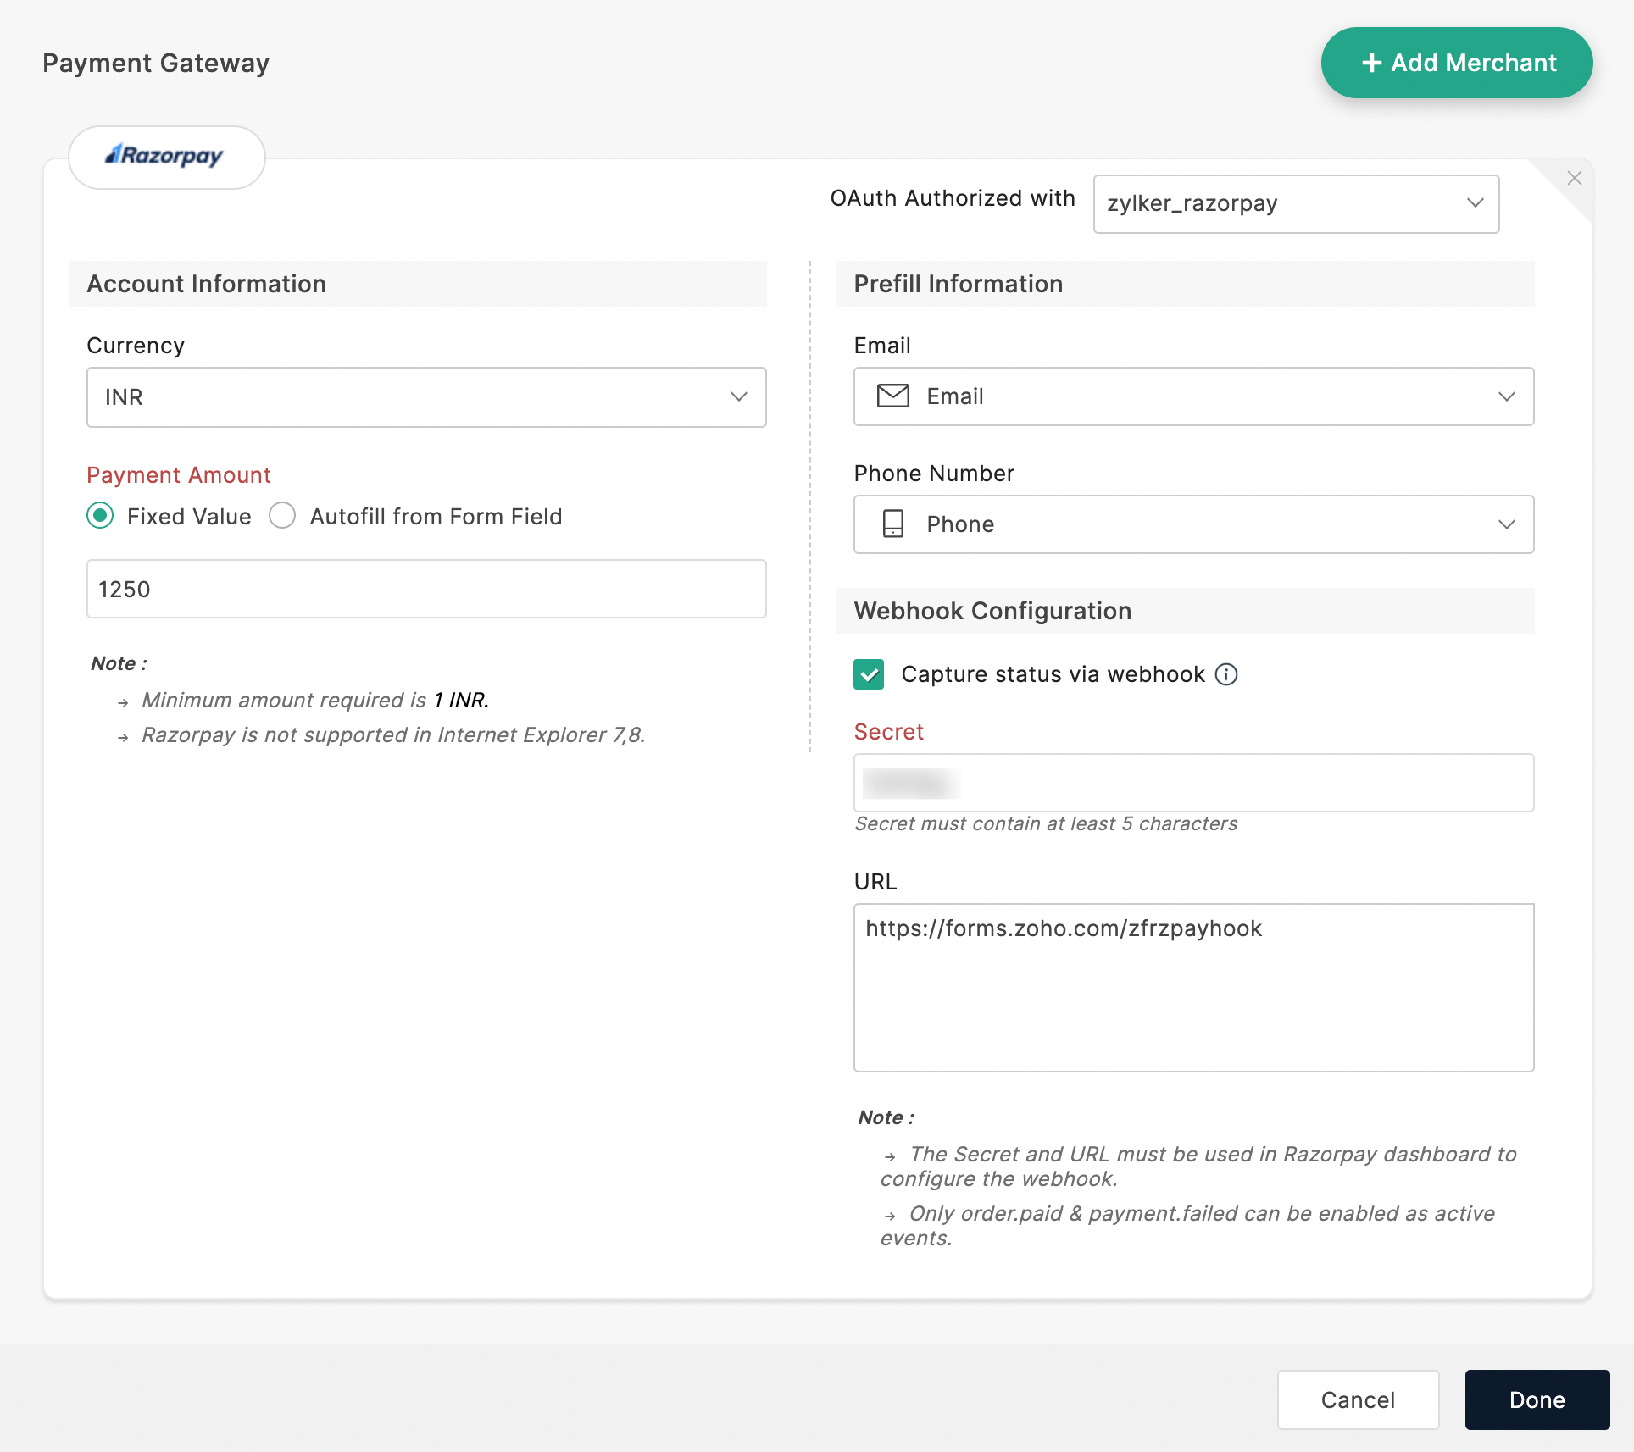
Task: Click 'Secret must contain at least 5 characters' hint
Action: (x=1046, y=823)
